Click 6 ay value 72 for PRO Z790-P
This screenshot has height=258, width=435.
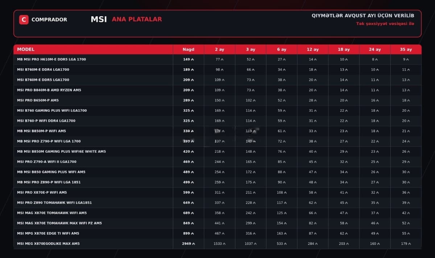point(282,141)
